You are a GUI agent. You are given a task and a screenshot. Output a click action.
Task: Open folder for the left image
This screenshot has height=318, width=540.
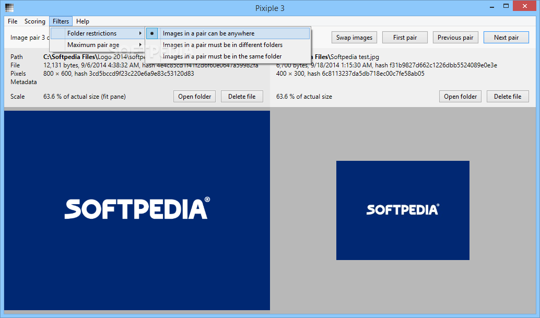[194, 97]
